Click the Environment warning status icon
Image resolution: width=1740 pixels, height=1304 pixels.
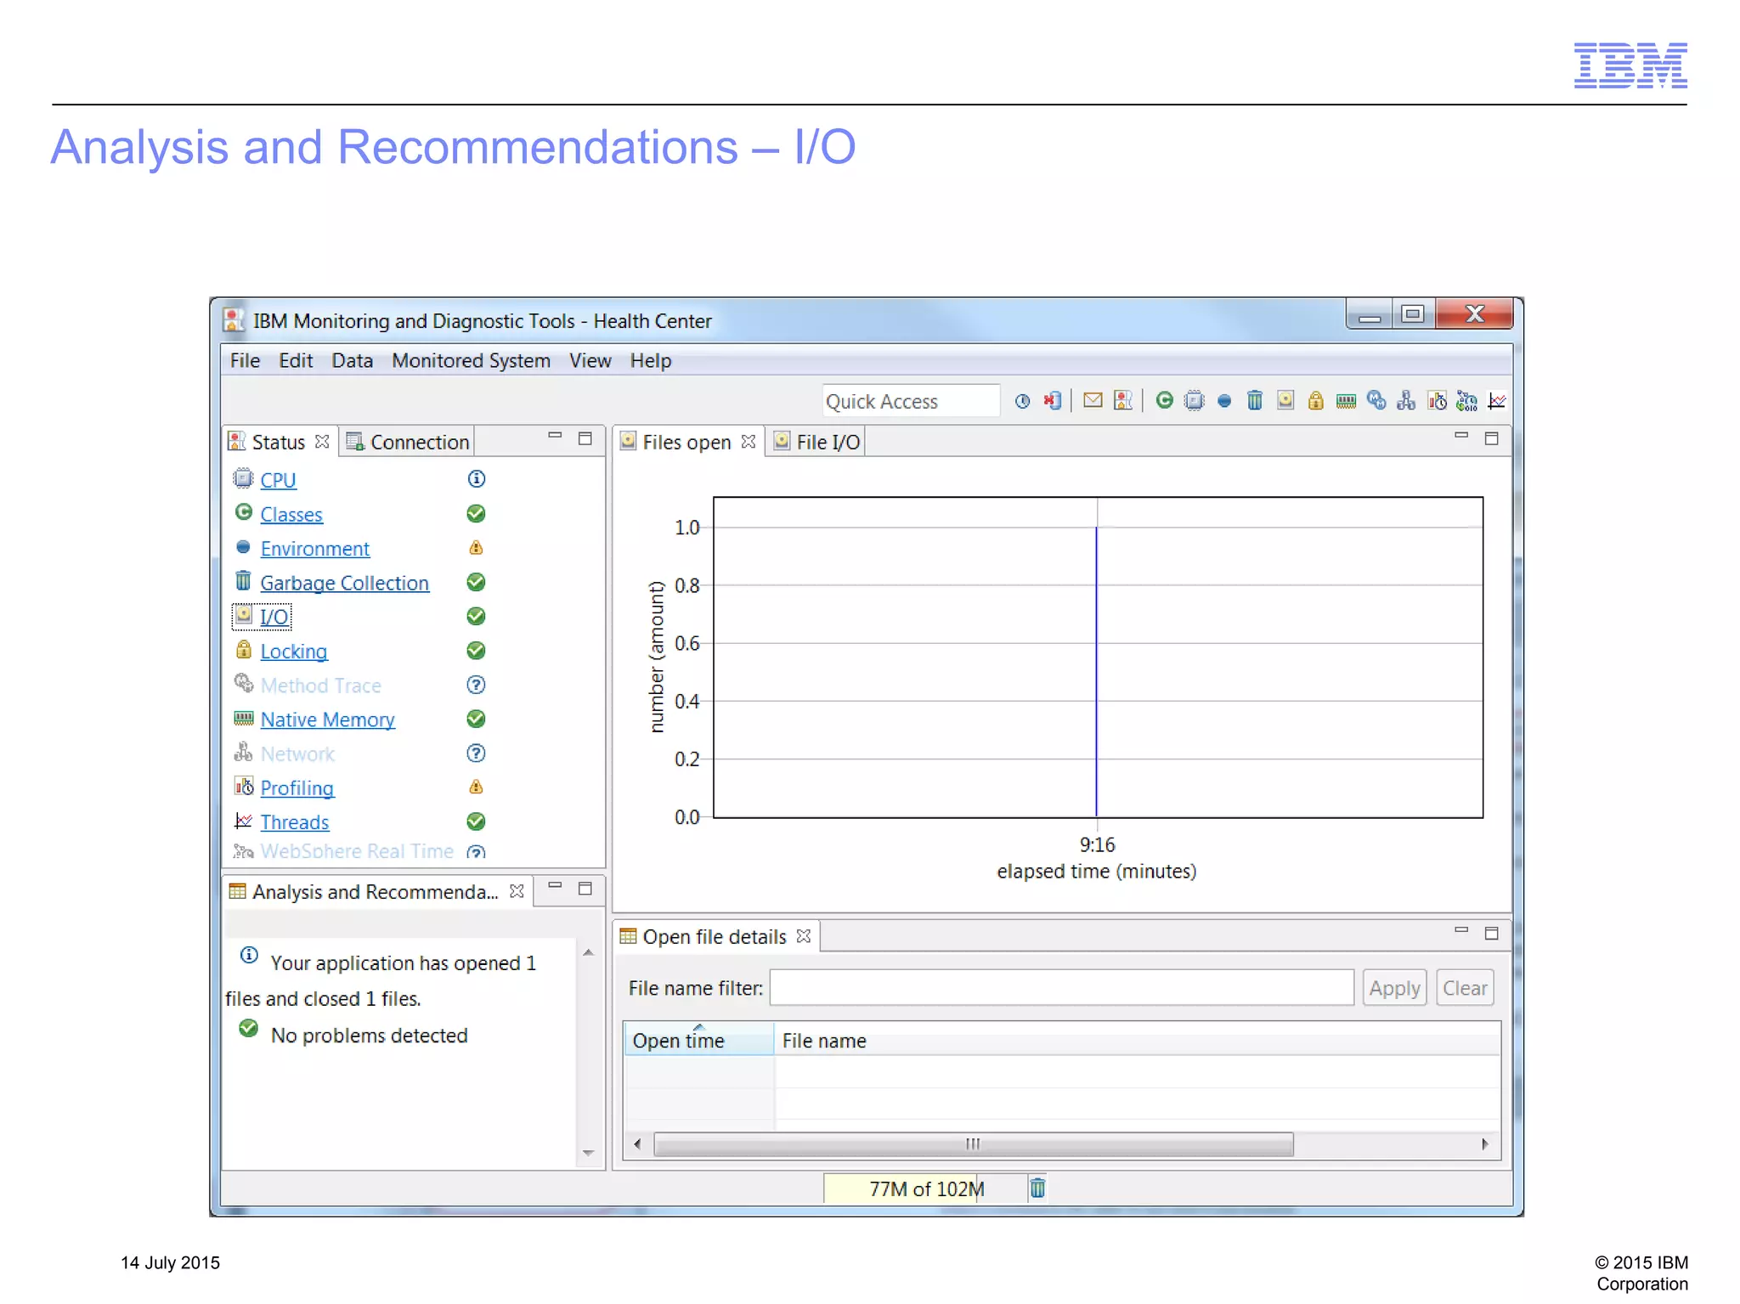(477, 548)
